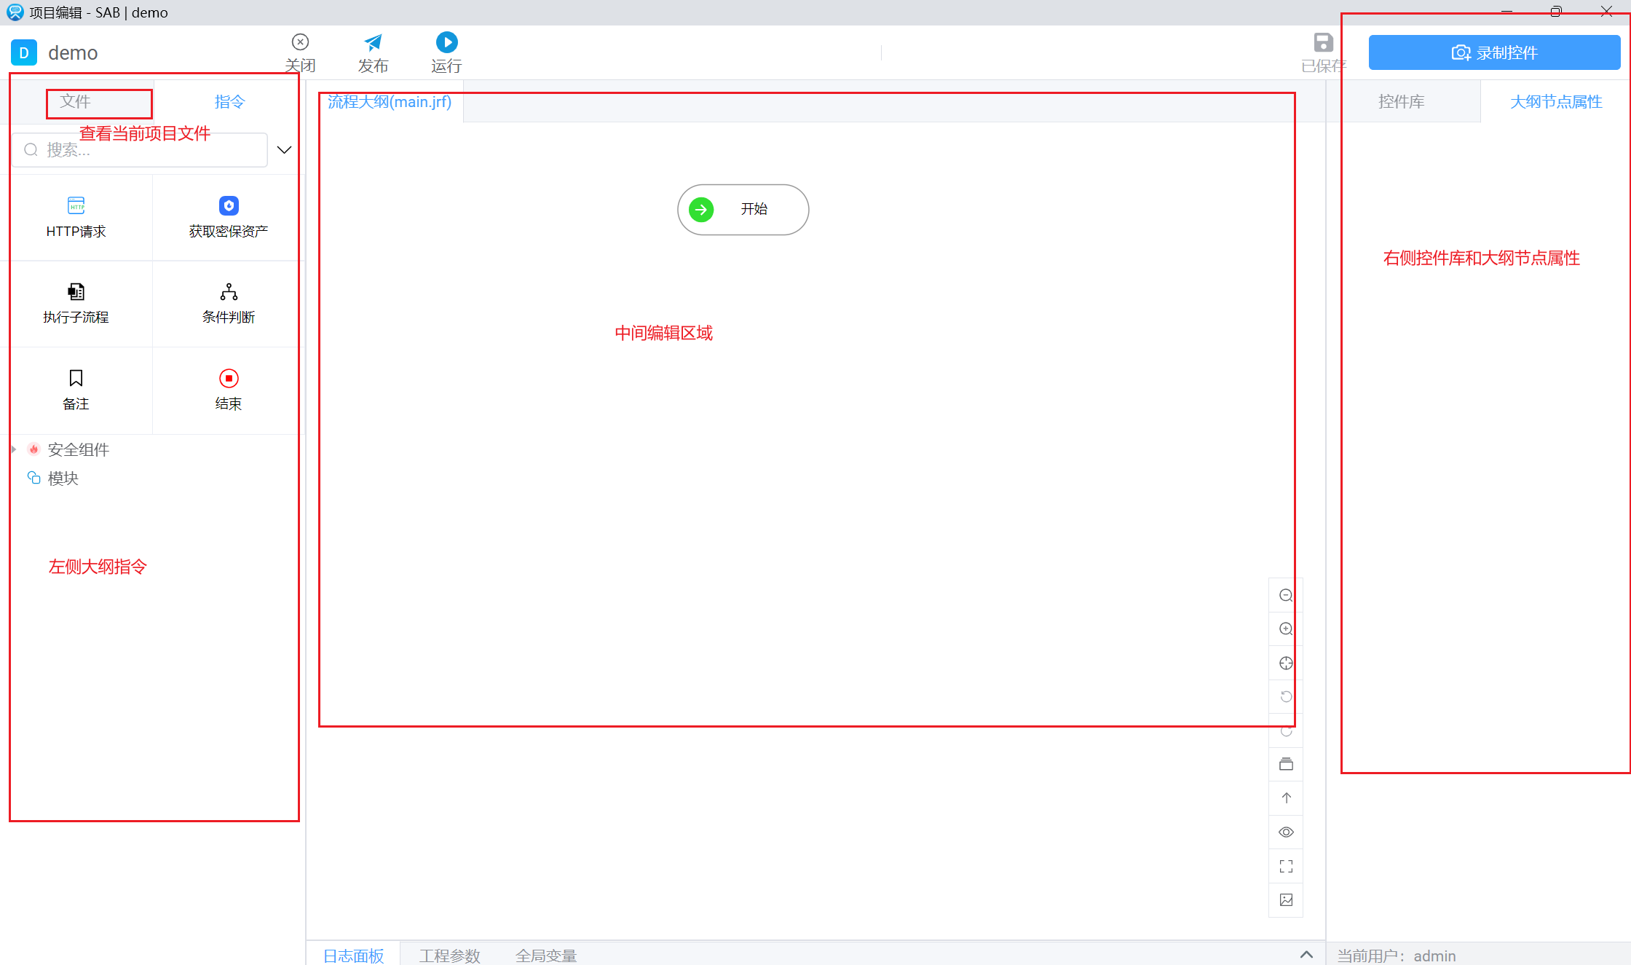1631x965 pixels.
Task: Open the 日志面板 tab
Action: pyautogui.click(x=354, y=955)
